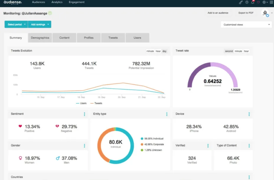The width and height of the screenshot is (274, 180).
Task: Open the Device card options menu
Action: pyautogui.click(x=249, y=114)
